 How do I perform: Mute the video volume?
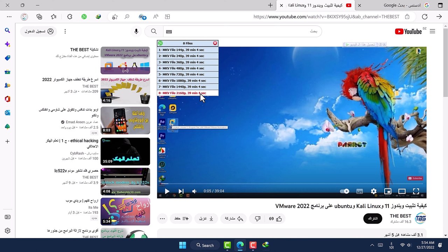[194, 191]
